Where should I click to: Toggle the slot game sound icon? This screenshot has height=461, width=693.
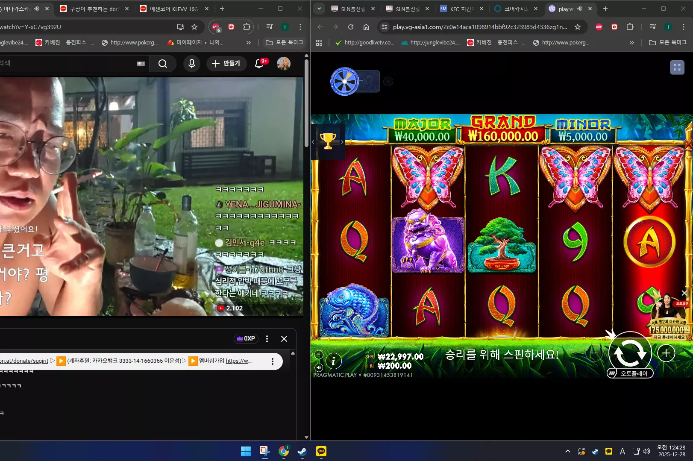[x=318, y=367]
